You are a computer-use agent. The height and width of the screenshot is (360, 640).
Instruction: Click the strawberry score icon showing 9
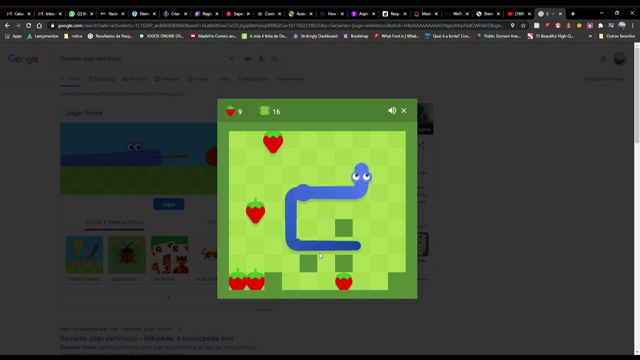230,111
